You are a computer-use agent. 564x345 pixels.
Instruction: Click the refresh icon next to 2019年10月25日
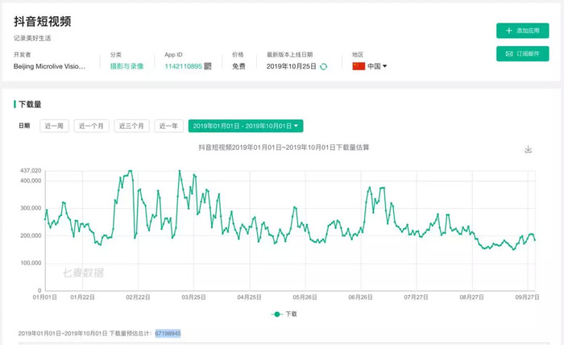click(x=323, y=67)
